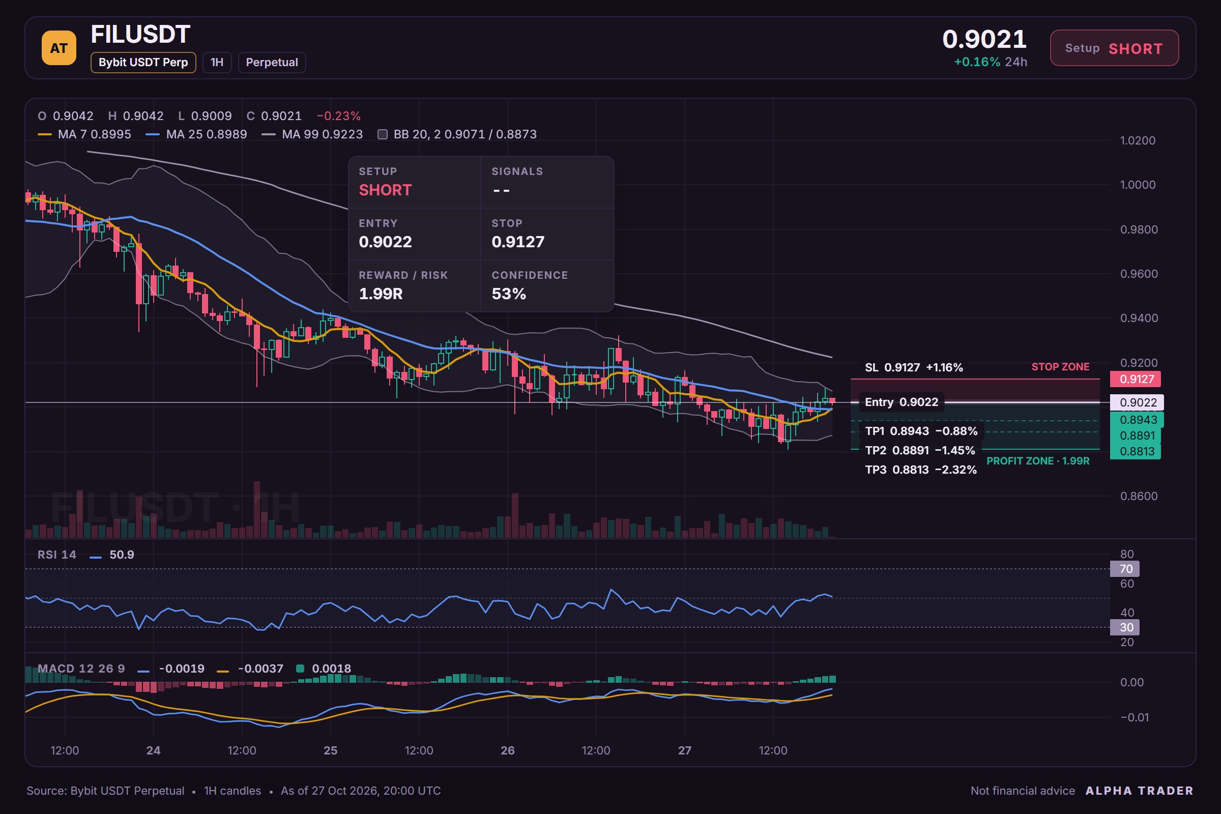Click the STOP 0.9127 card value
Image resolution: width=1221 pixels, height=814 pixels.
click(518, 242)
